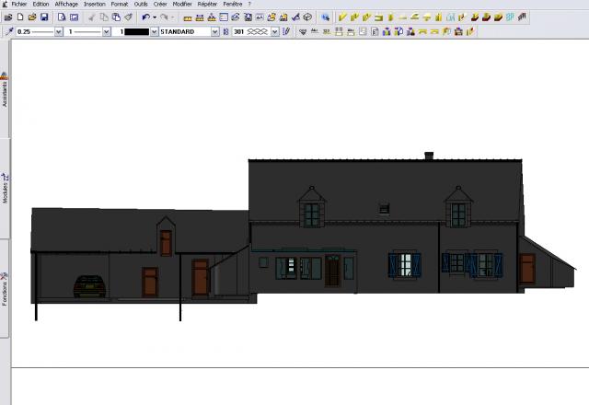Click the Copy icon
The height and width of the screenshot is (405, 589).
coord(104,17)
